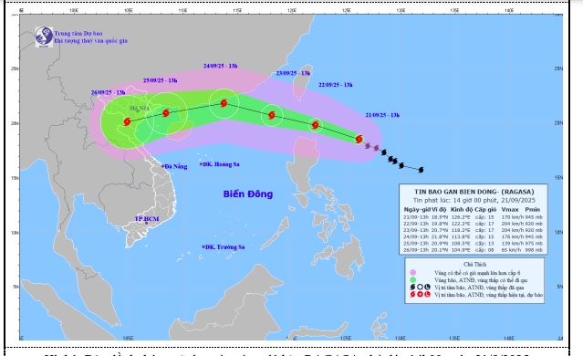Image resolution: width=583 pixels, height=356 pixels.
Task: Click the 'Vmax' table column header
Action: 510,209
